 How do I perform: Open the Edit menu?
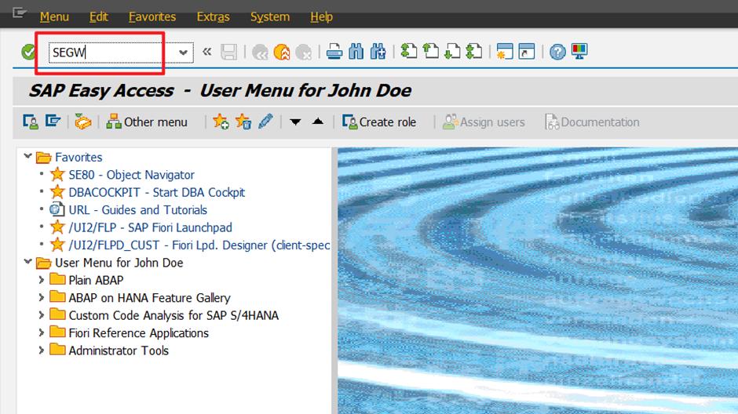click(98, 17)
